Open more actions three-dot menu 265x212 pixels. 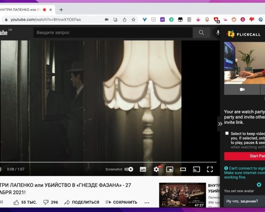[x=147, y=202]
